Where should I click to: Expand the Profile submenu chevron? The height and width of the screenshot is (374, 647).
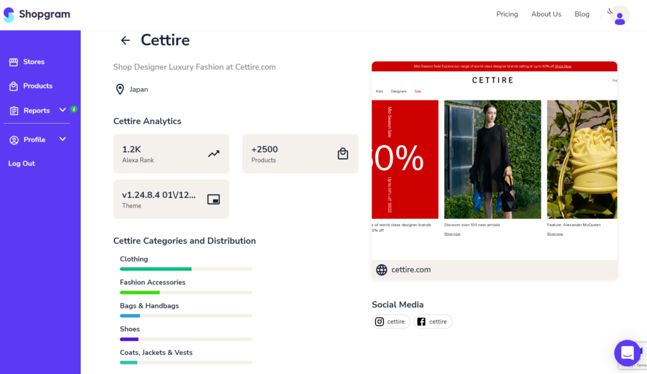pos(63,139)
